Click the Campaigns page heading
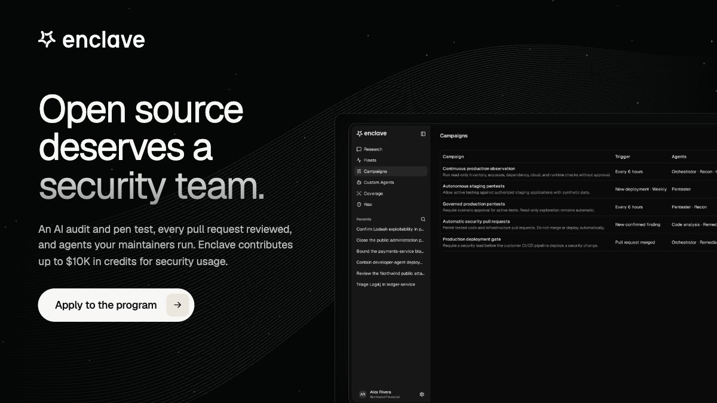 coord(454,136)
